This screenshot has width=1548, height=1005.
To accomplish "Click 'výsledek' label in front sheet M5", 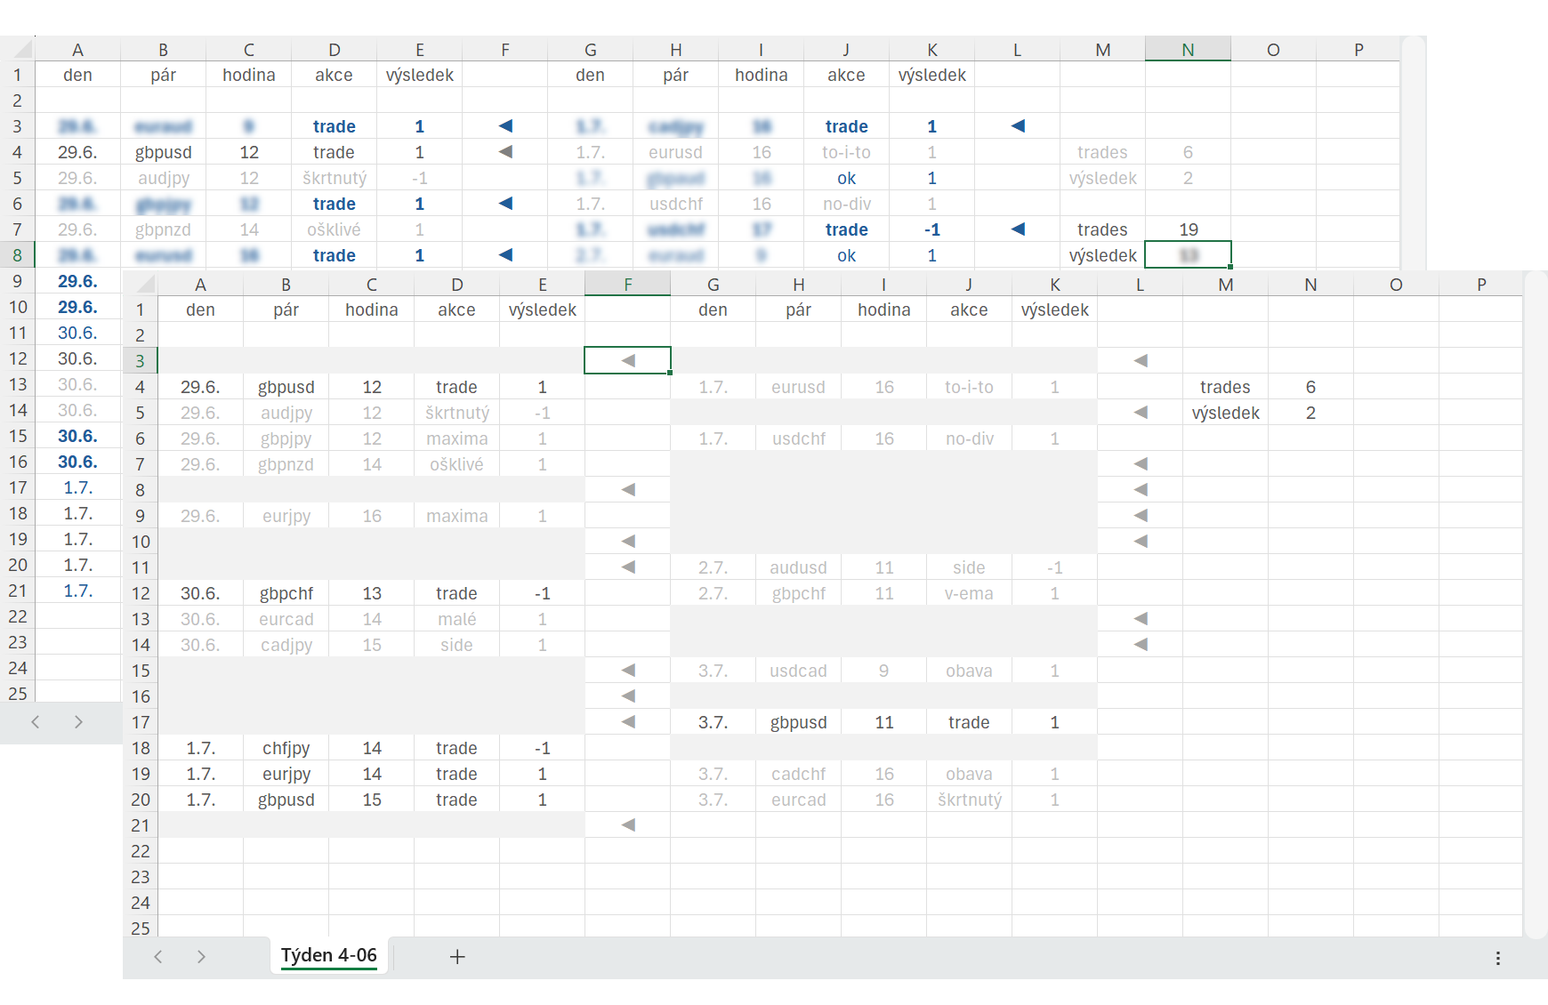I will tap(1225, 413).
